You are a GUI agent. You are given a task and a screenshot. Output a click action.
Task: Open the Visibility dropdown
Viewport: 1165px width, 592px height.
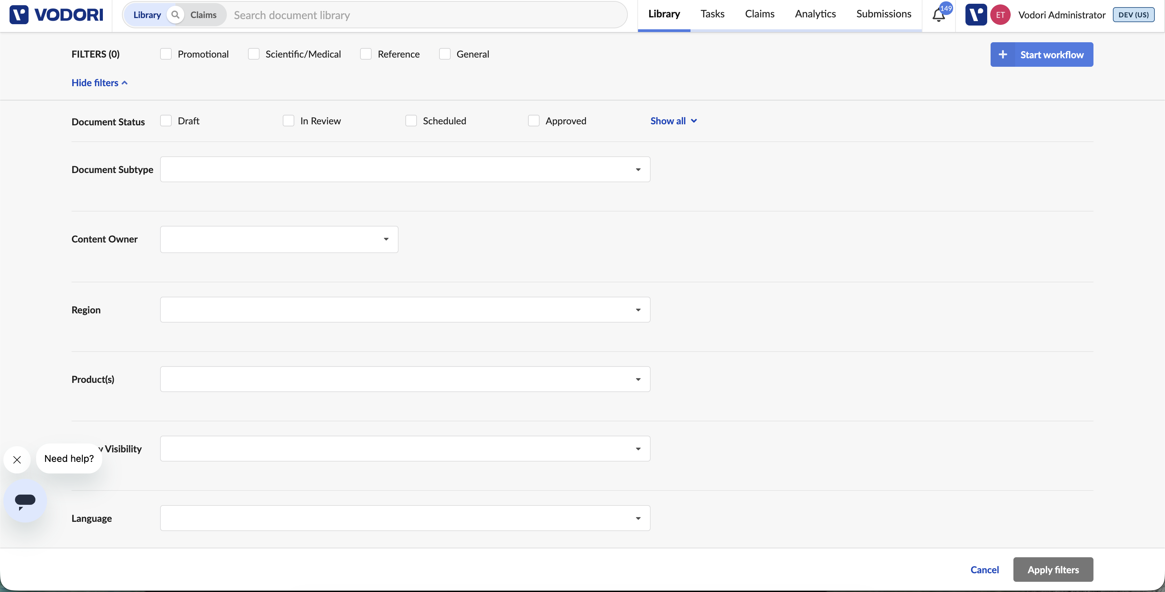click(x=405, y=449)
